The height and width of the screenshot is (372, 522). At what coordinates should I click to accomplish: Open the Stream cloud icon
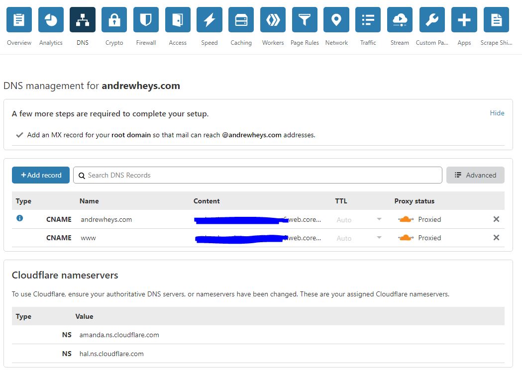point(400,19)
